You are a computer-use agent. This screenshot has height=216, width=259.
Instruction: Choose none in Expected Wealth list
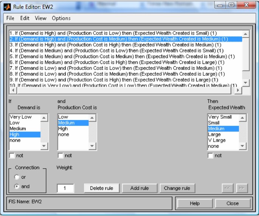pyautogui.click(x=223, y=146)
